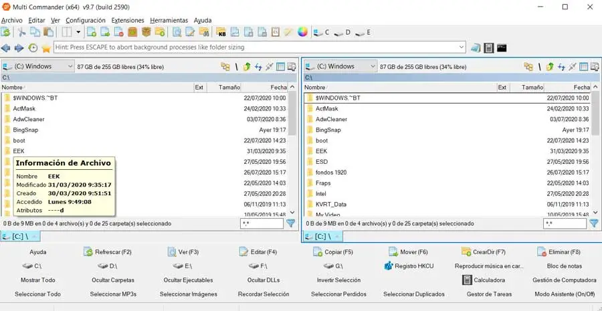Open the Herramientas menu
The image size is (602, 311).
pyautogui.click(x=169, y=20)
